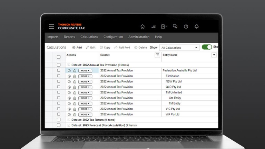Go to the Home icon

[143, 27]
